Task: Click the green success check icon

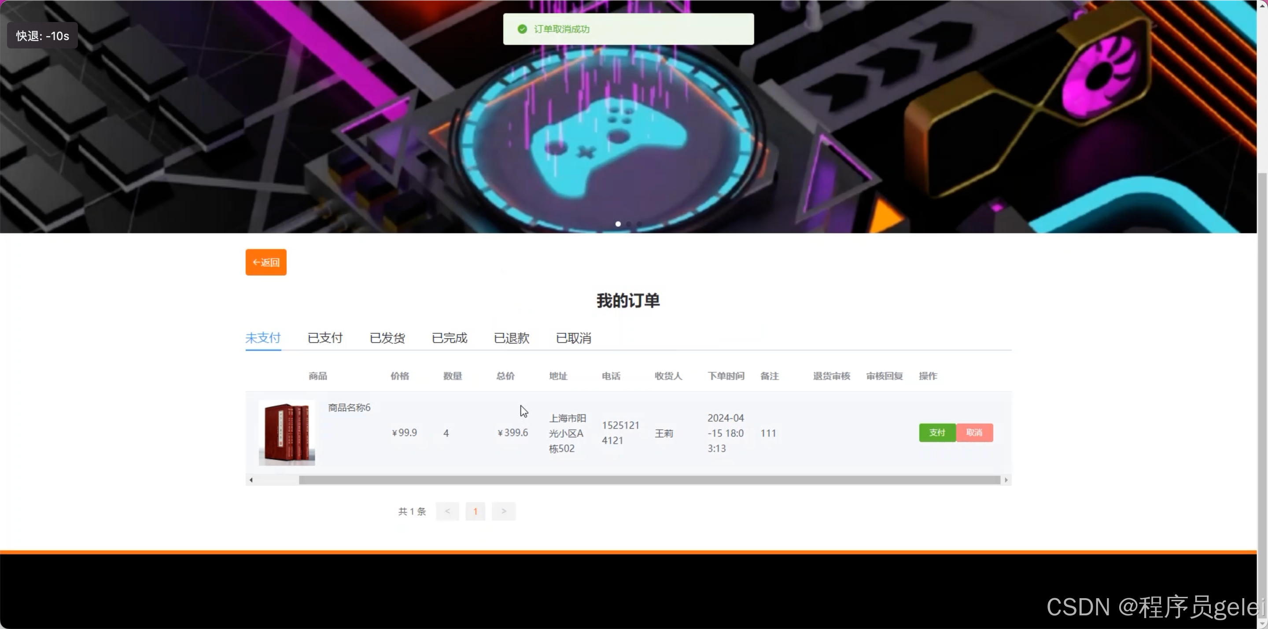Action: pyautogui.click(x=522, y=29)
